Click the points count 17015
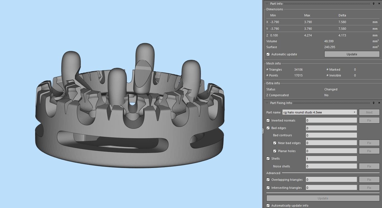Screen dimensions: 382x208 (298, 75)
